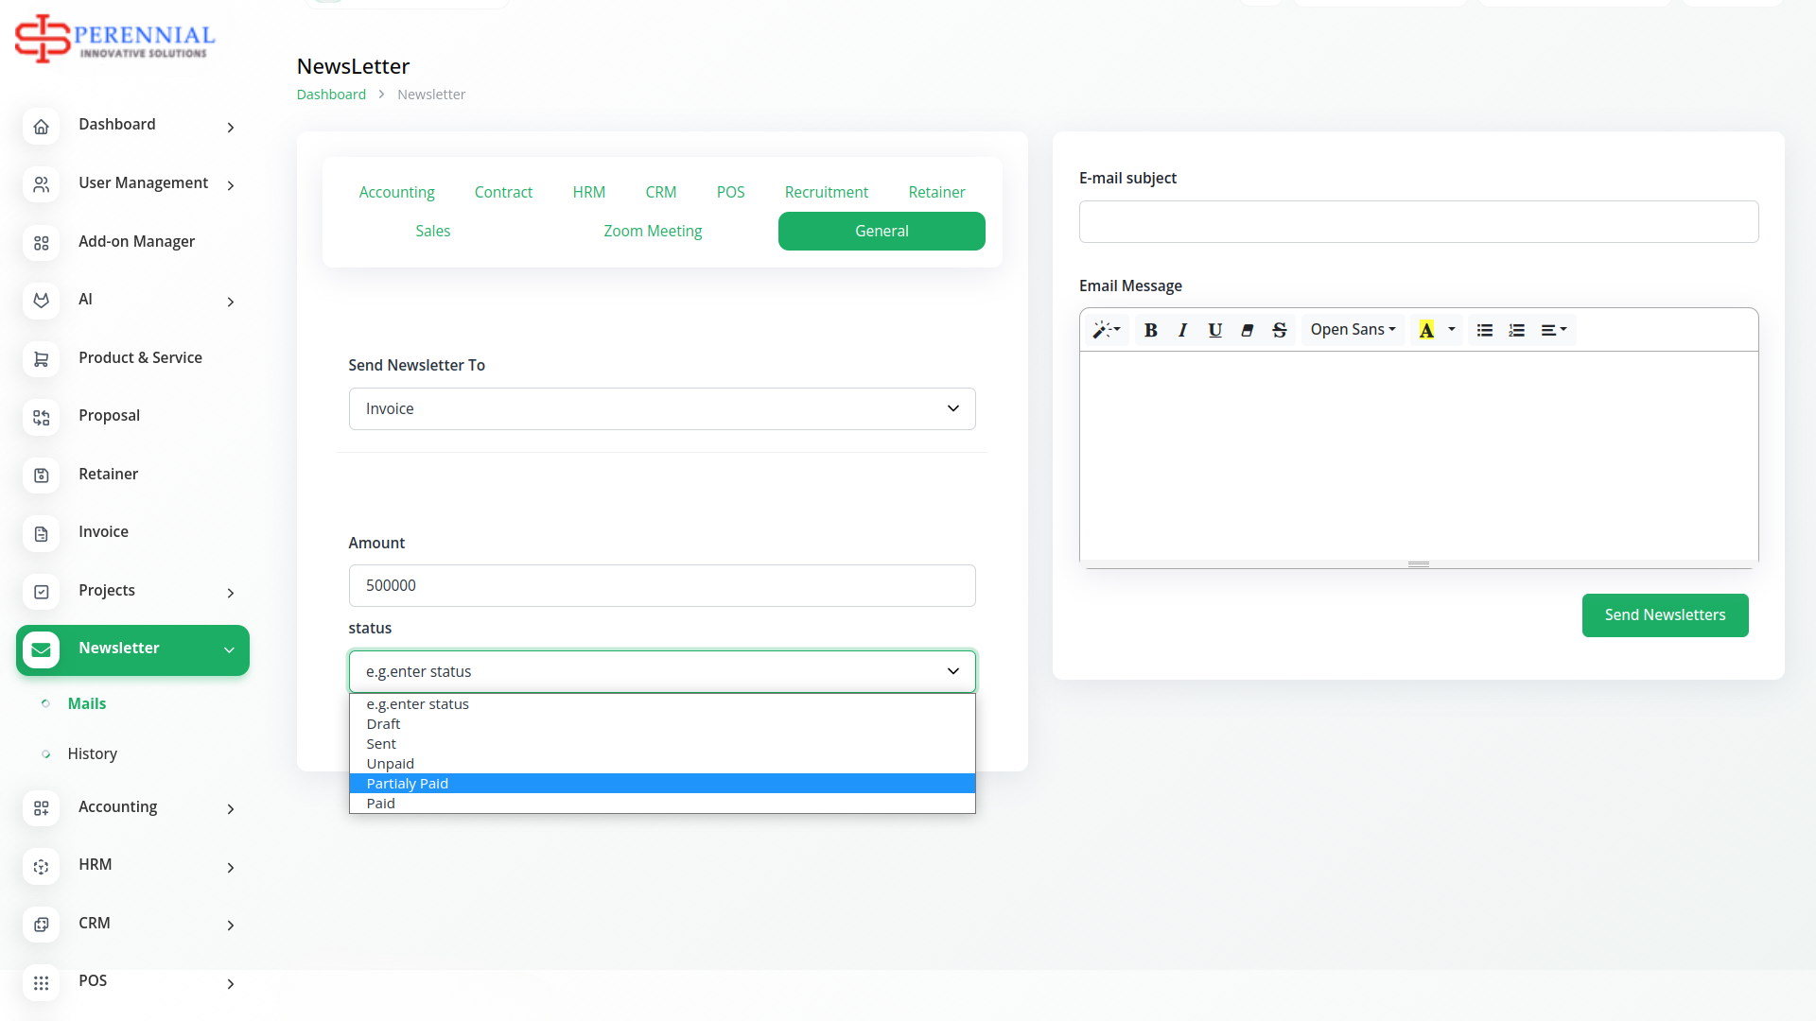Choose Draft from status list
The height and width of the screenshot is (1021, 1816).
[383, 724]
